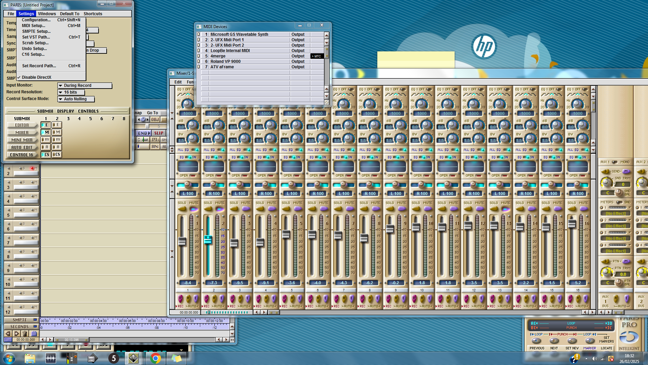Open Windows Explorer from the taskbar

(x=30, y=358)
